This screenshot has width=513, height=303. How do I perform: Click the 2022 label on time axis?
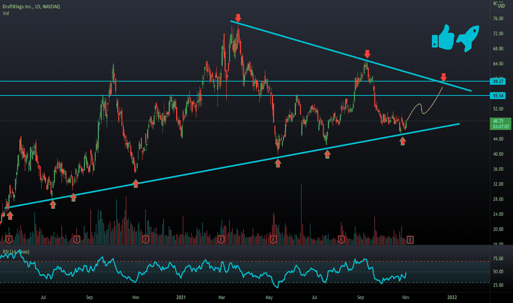(x=452, y=297)
